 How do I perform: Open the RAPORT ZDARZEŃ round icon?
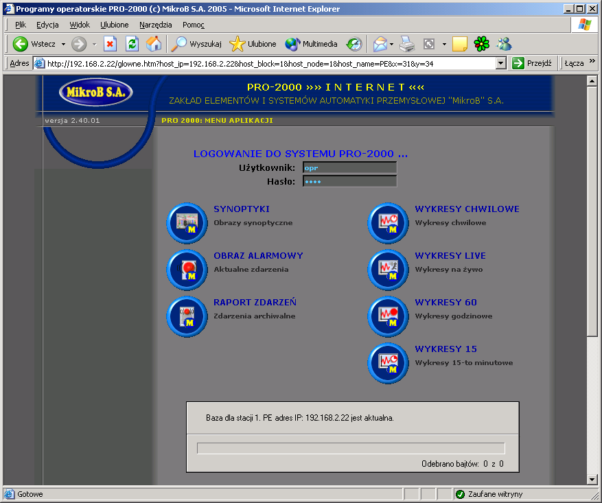187,316
